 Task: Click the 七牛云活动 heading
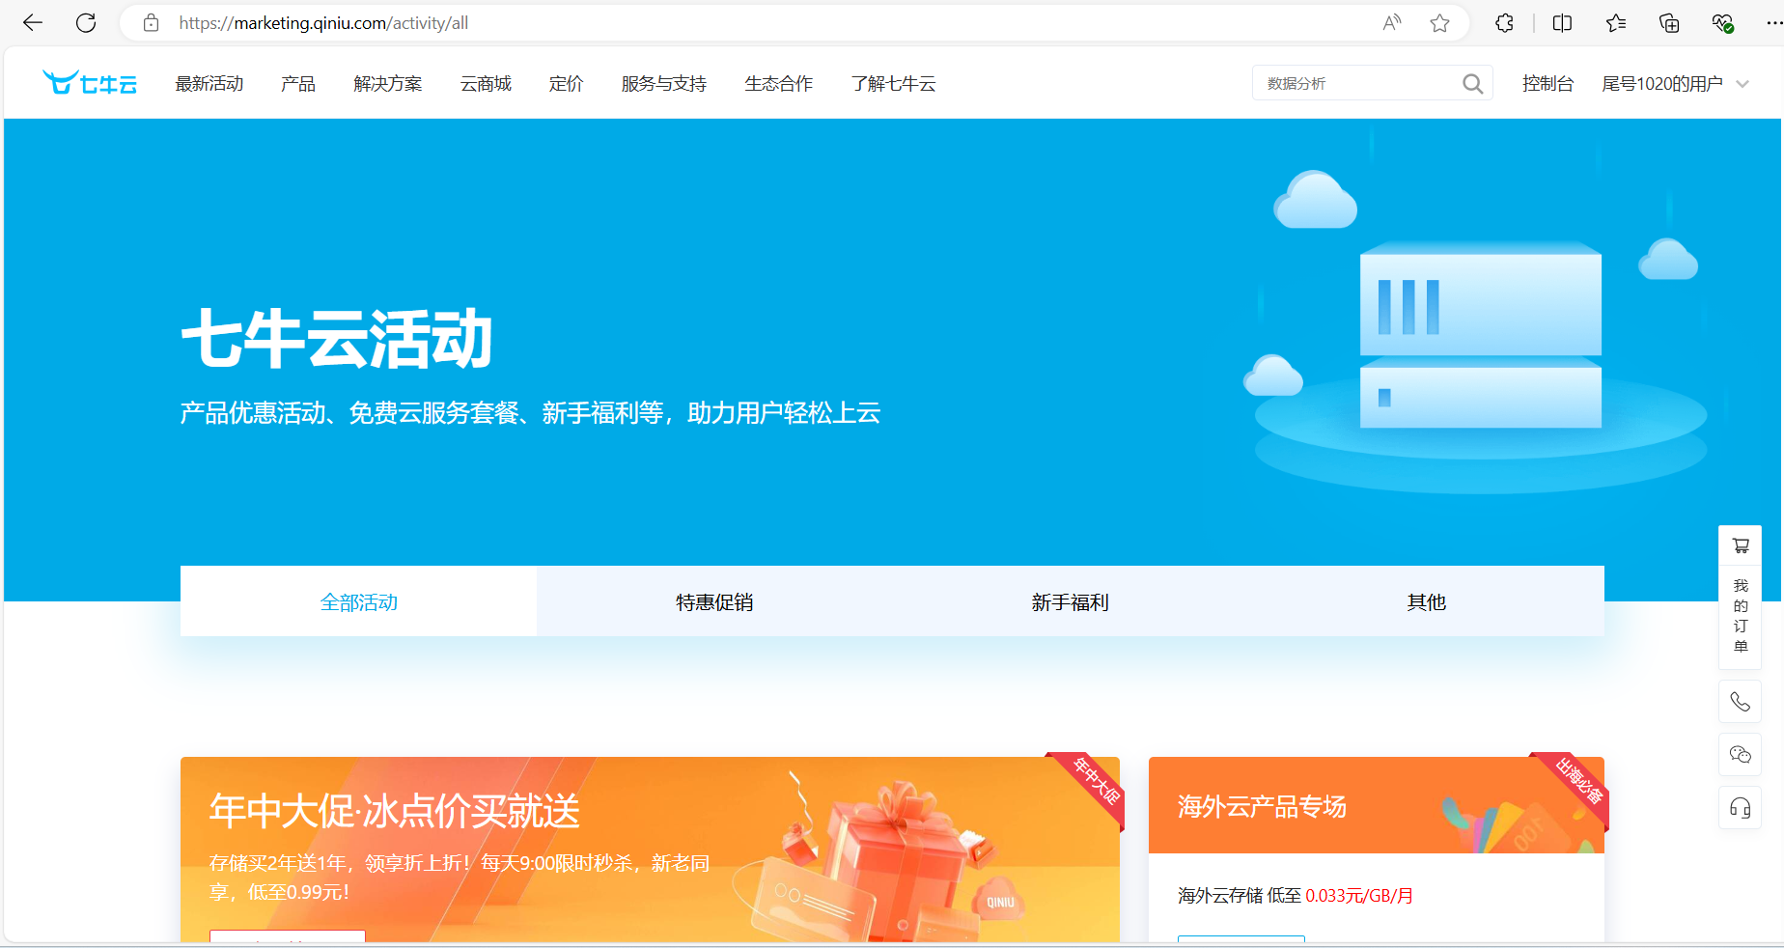point(337,339)
